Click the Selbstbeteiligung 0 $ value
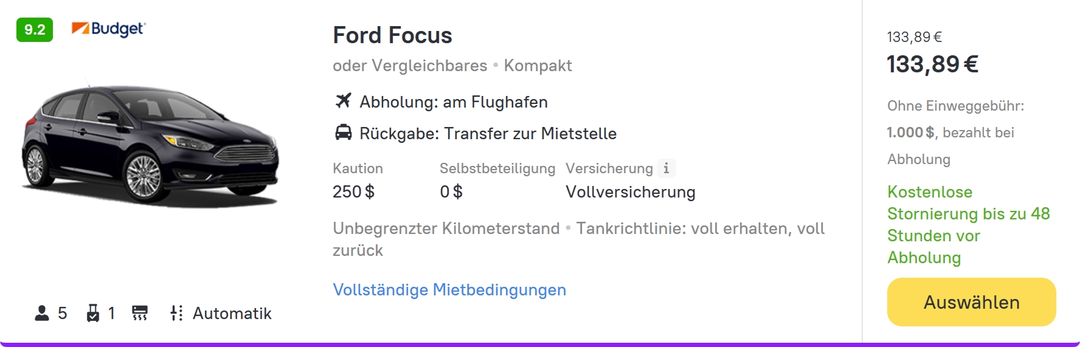Viewport: 1080px width, 347px height. [x=451, y=192]
